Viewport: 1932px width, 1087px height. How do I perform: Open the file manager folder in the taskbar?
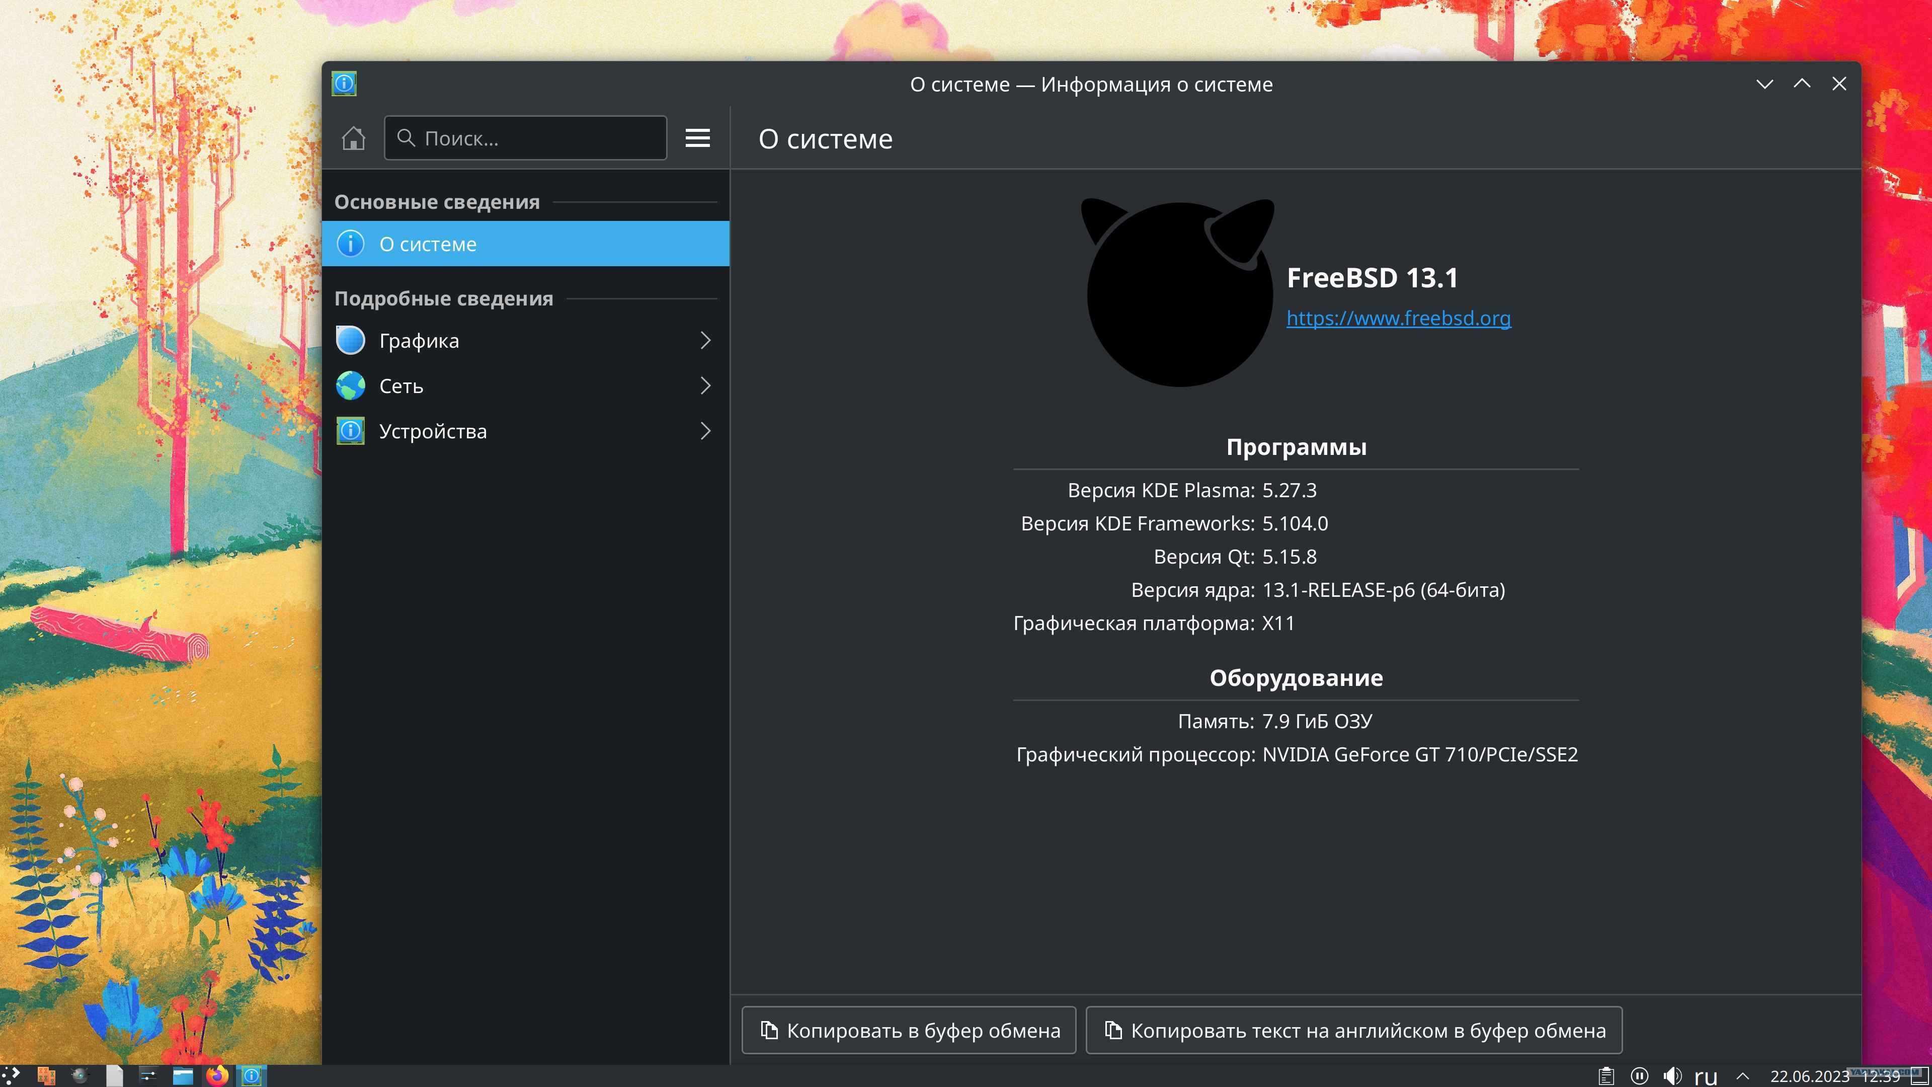pos(183,1076)
